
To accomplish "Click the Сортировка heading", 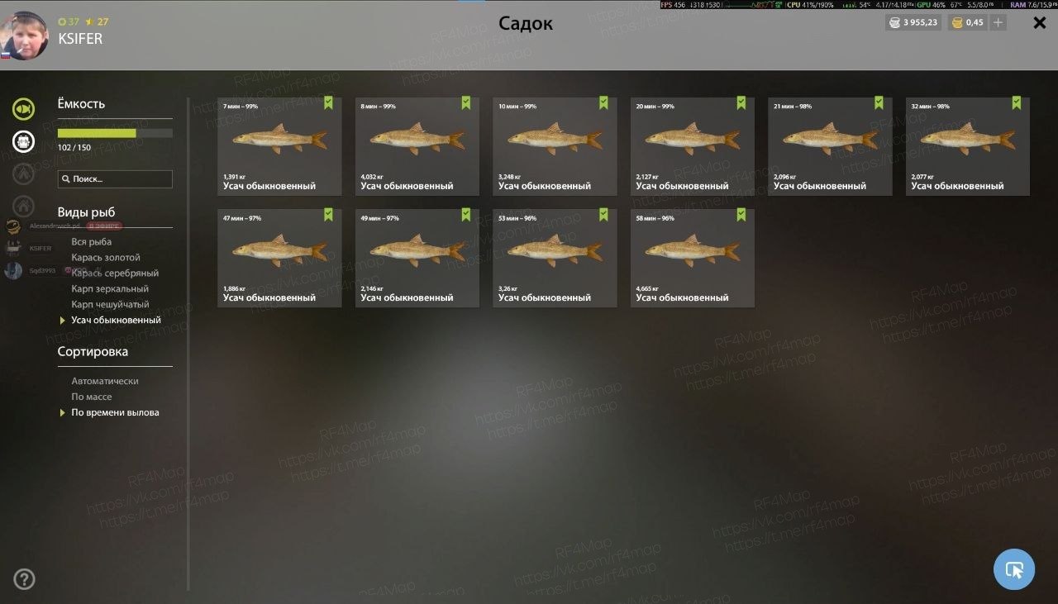I will point(93,351).
